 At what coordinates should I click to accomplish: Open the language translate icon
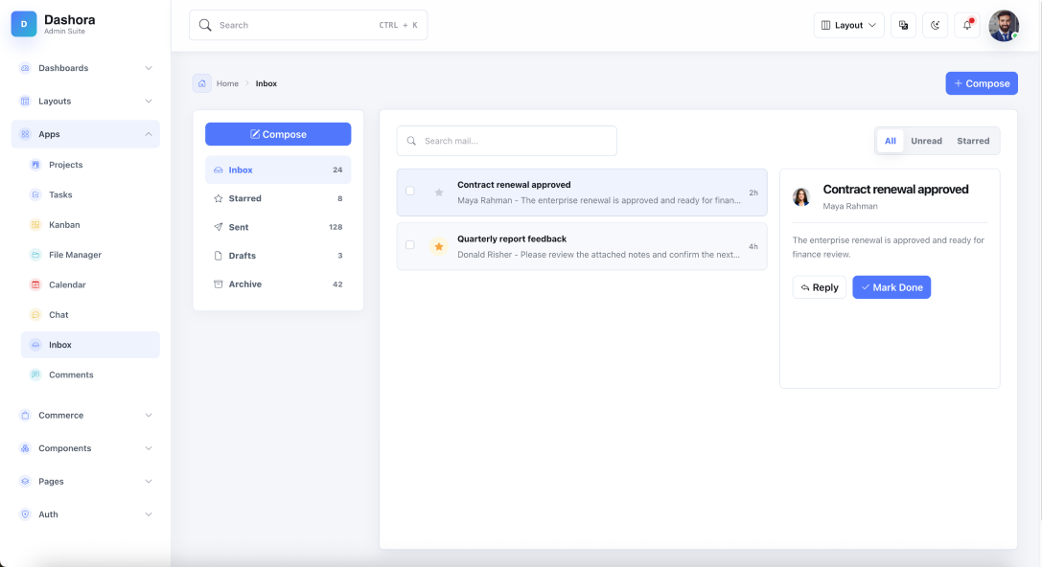[903, 25]
